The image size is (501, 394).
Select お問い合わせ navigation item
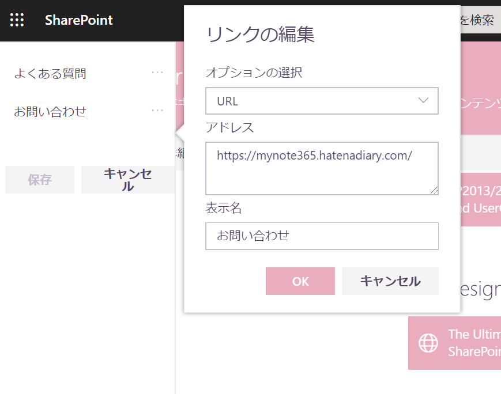(x=50, y=111)
